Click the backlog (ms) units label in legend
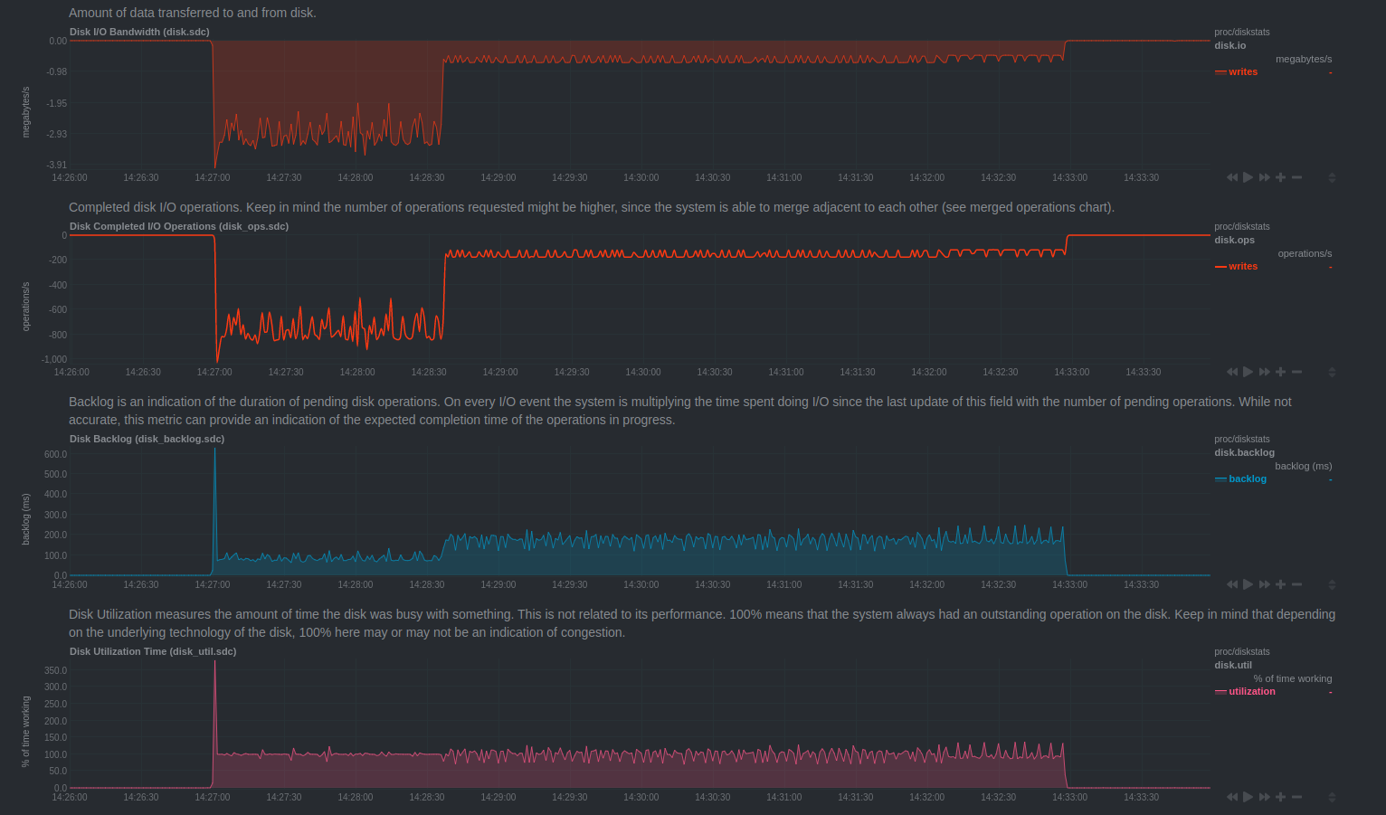 [x=1304, y=466]
